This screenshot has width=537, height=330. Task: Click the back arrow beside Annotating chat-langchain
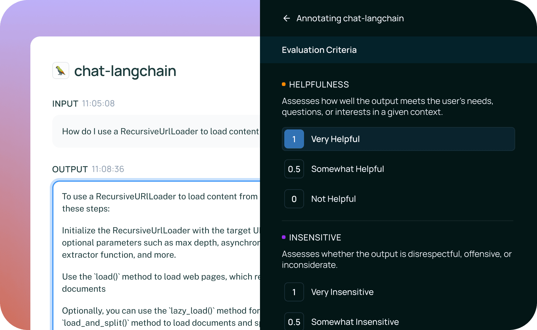[286, 19]
